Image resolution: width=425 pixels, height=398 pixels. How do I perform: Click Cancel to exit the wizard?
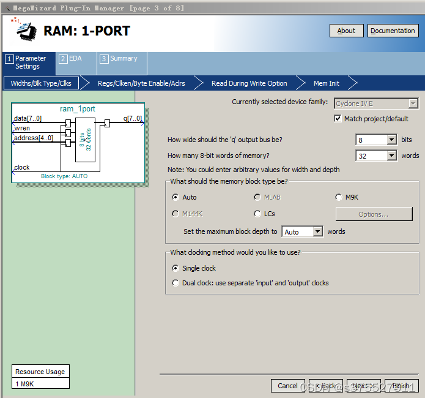click(x=288, y=386)
